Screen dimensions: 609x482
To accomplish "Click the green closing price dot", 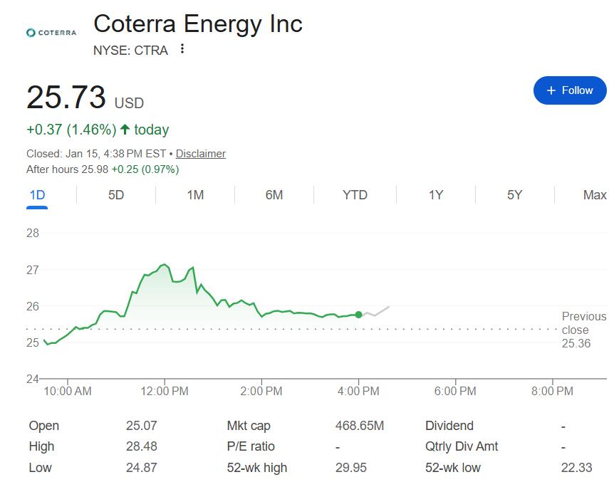I will point(358,315).
